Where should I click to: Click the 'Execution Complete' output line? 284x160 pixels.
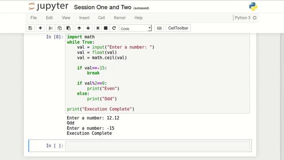tap(89, 133)
